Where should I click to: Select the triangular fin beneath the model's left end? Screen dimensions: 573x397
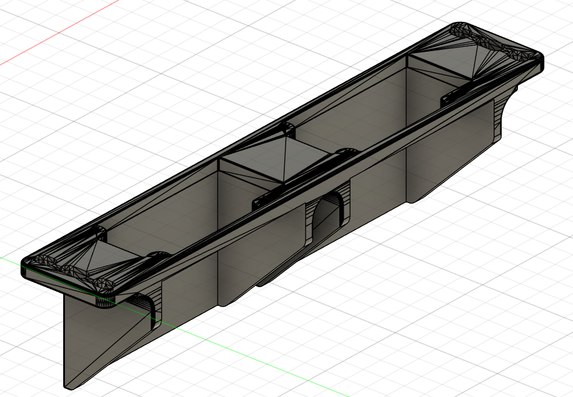pyautogui.click(x=106, y=341)
